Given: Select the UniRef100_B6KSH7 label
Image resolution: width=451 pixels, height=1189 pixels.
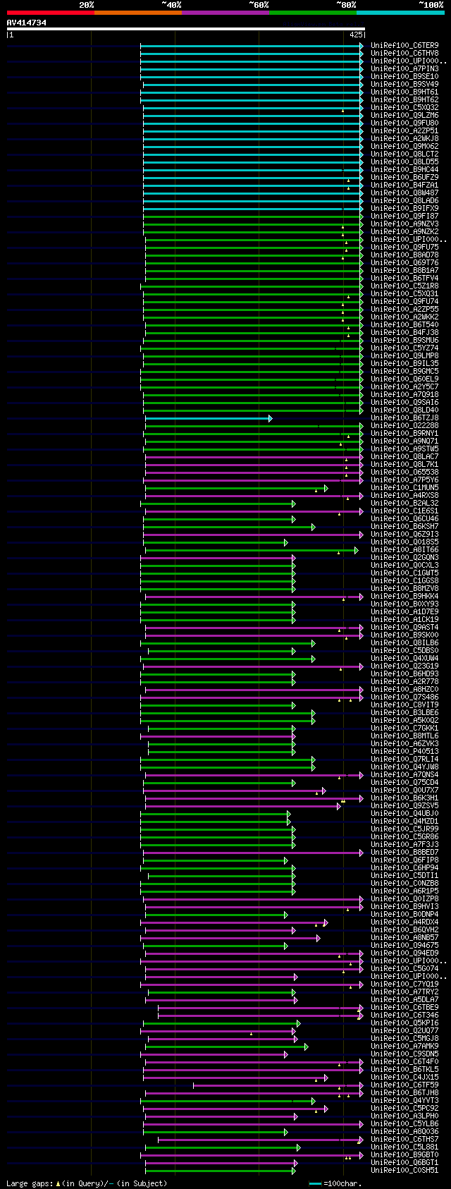Looking at the screenshot, I should pos(404,527).
